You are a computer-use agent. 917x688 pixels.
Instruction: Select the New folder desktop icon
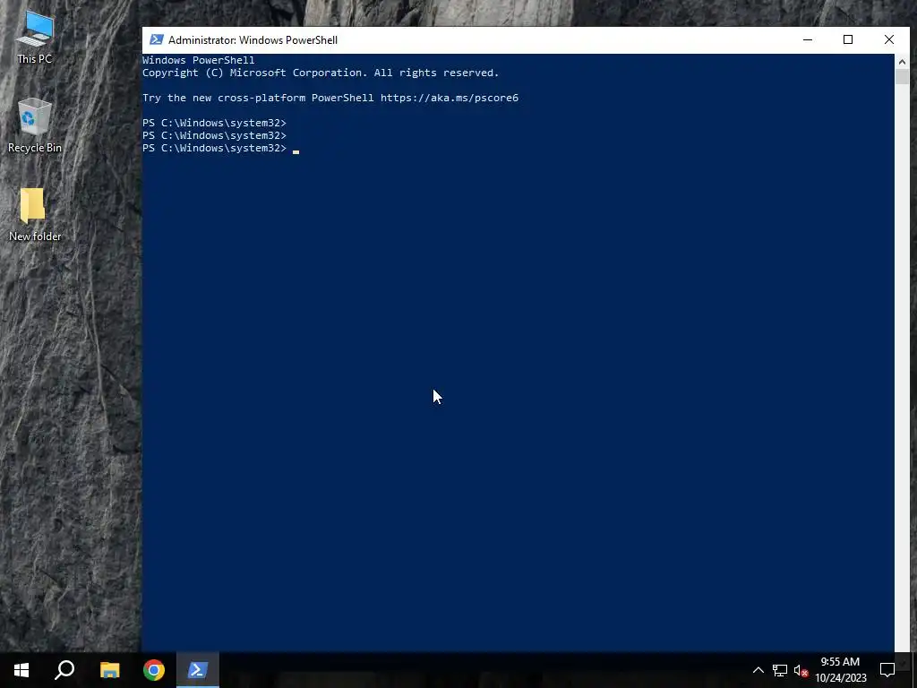click(35, 215)
